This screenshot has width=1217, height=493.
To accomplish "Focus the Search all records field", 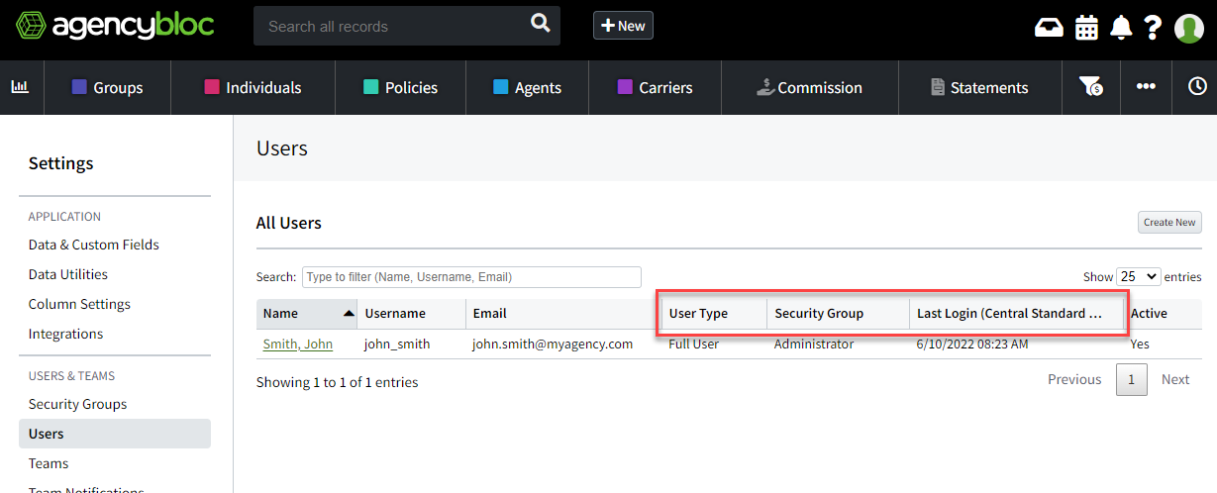I will point(391,26).
